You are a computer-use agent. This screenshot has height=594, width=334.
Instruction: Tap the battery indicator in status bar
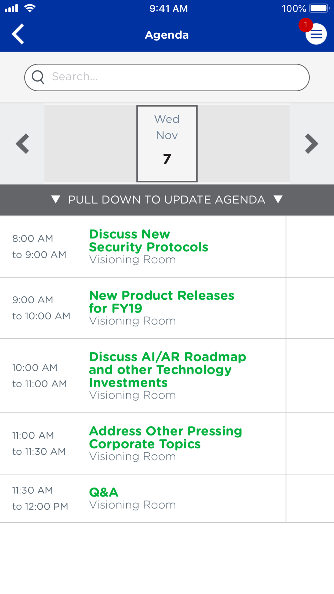tap(320, 8)
